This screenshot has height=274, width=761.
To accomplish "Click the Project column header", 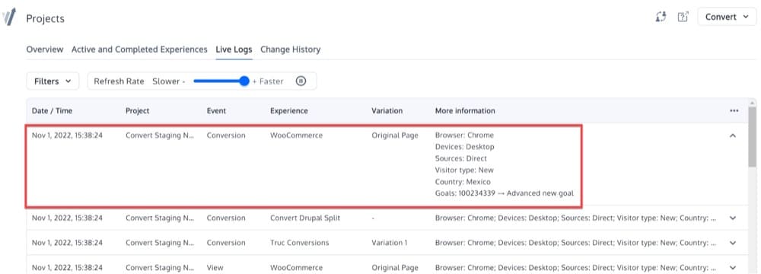I will (x=137, y=111).
